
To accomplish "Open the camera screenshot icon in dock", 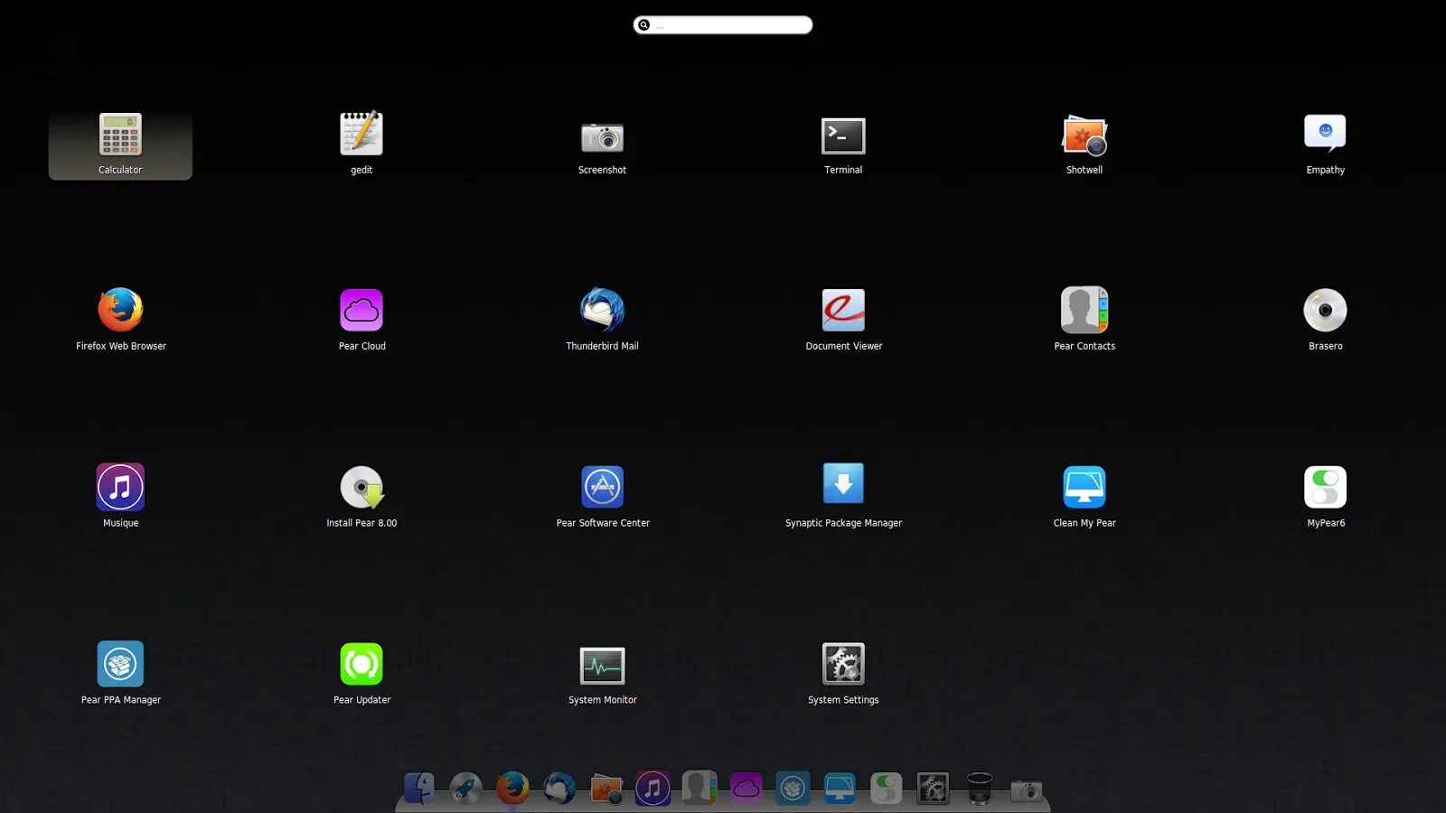I will [x=1026, y=790].
